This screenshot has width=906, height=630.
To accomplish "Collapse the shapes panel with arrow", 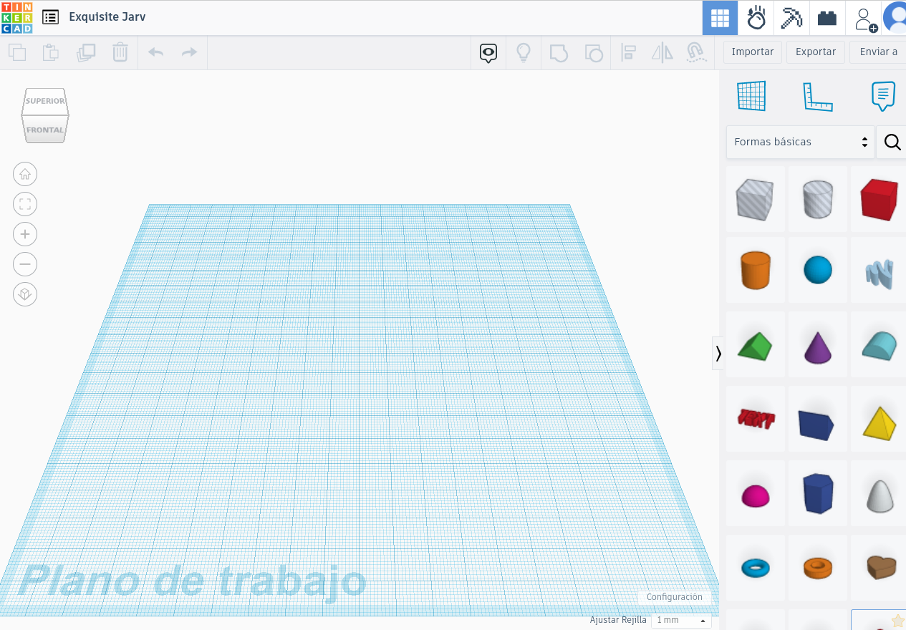I will (718, 353).
